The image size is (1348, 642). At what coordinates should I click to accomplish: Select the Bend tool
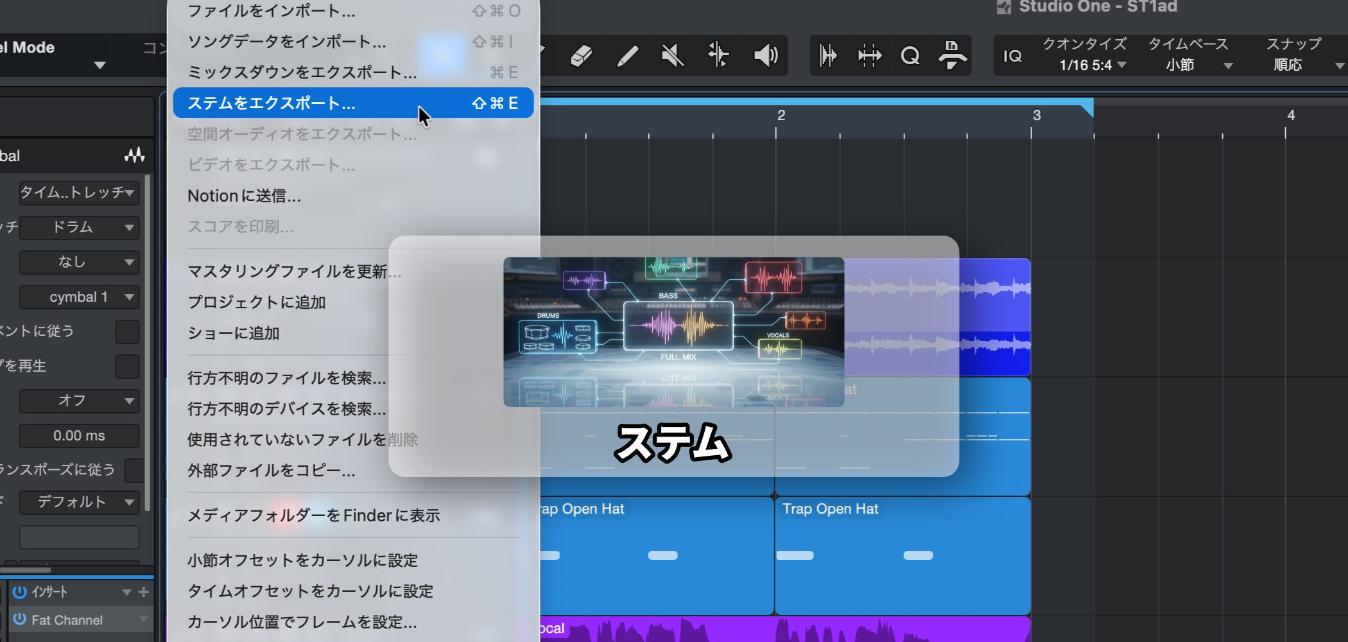[718, 56]
